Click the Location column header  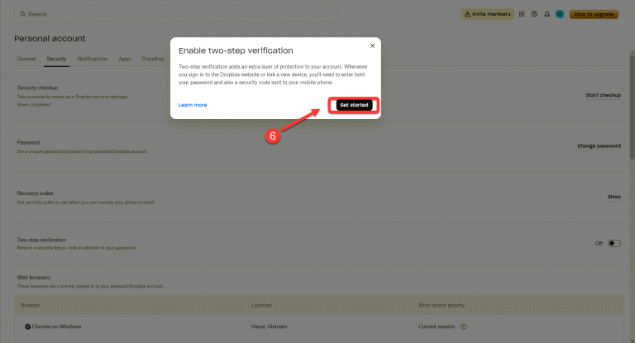261,305
